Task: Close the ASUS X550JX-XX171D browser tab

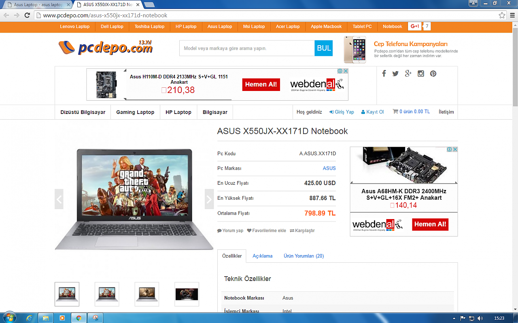Action: click(138, 4)
